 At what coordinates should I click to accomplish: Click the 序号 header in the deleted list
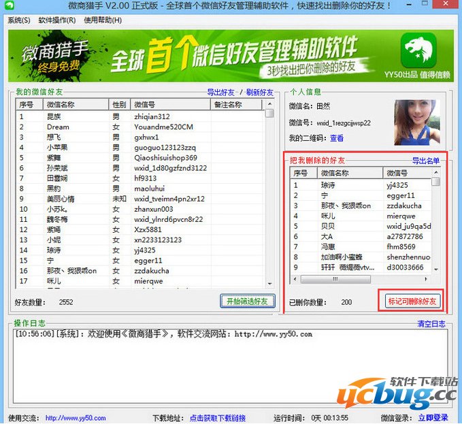pyautogui.click(x=303, y=173)
